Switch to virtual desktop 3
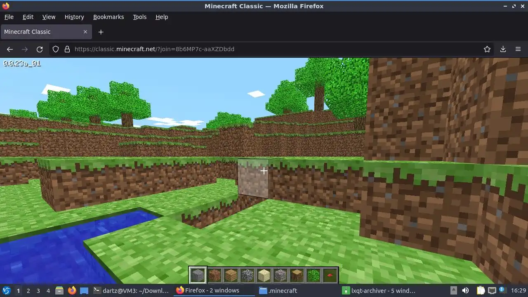 coord(38,291)
